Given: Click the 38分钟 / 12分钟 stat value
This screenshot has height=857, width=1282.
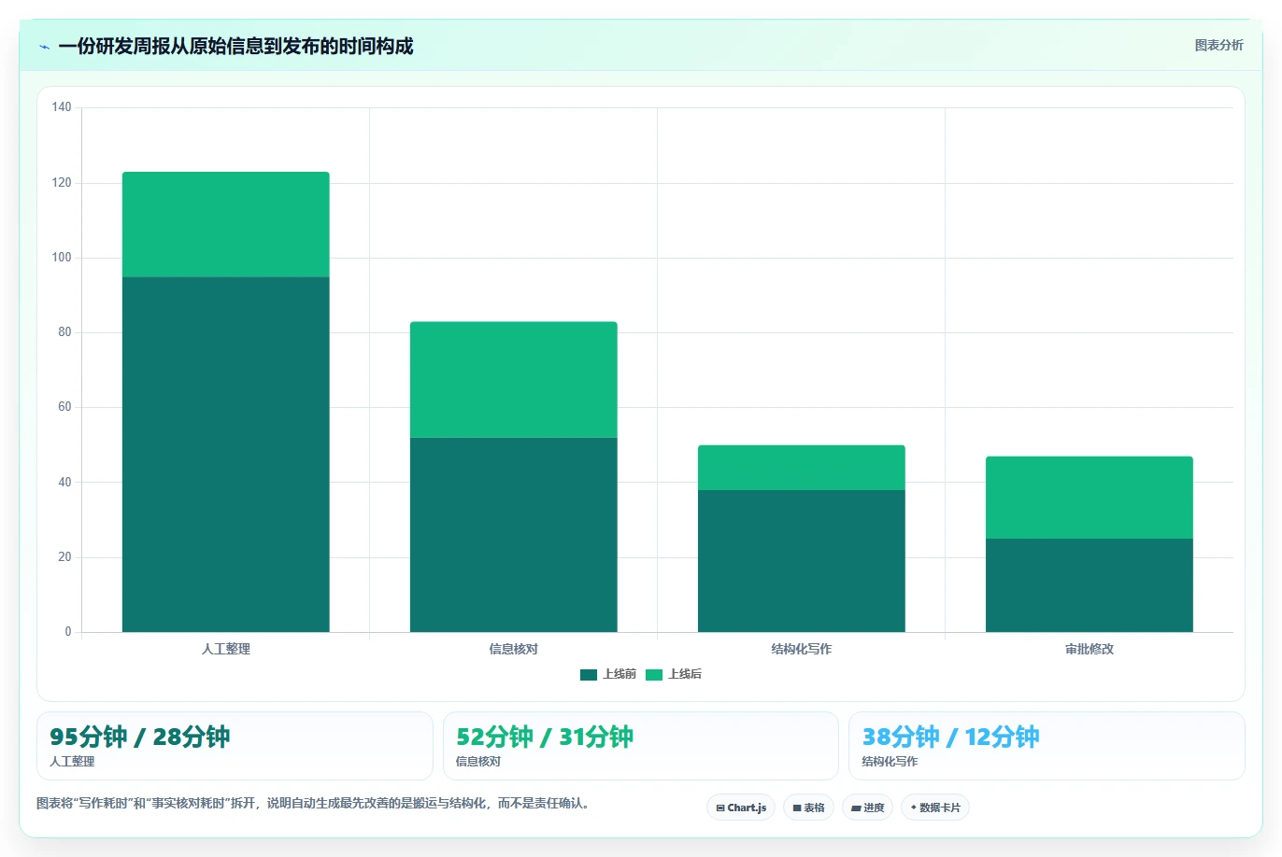Looking at the screenshot, I should tap(950, 737).
